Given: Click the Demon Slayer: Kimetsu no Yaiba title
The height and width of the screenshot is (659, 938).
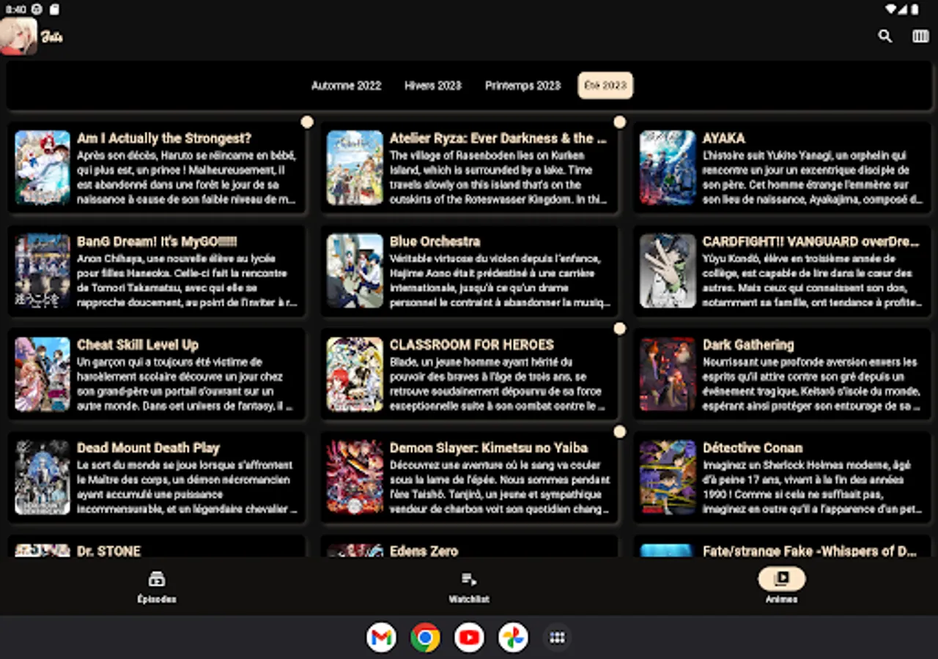Looking at the screenshot, I should coord(489,448).
